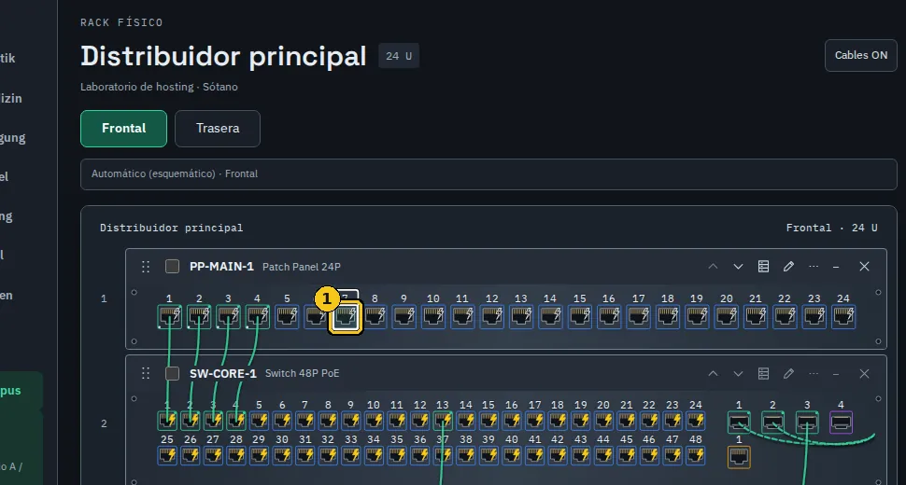Select patch panel port 1

[x=169, y=317]
